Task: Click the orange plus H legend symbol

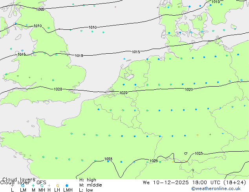Action: [x=49, y=185]
